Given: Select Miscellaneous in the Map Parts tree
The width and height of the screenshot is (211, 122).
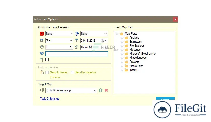Looking at the screenshot, I should tap(138, 58).
